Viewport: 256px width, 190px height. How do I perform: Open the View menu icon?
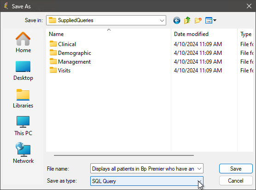click(210, 20)
